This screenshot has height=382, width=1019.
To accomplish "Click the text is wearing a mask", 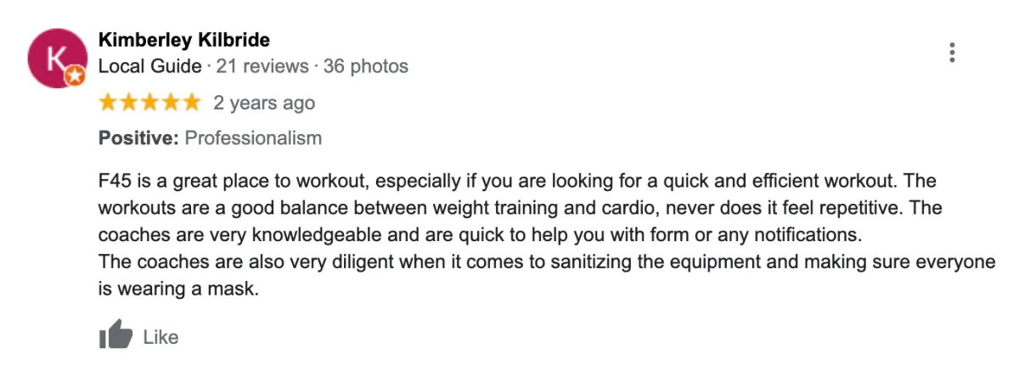I will click(177, 289).
